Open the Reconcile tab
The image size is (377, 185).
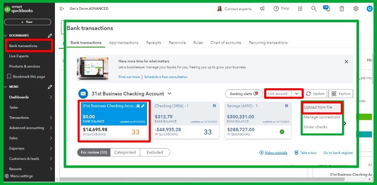177,43
